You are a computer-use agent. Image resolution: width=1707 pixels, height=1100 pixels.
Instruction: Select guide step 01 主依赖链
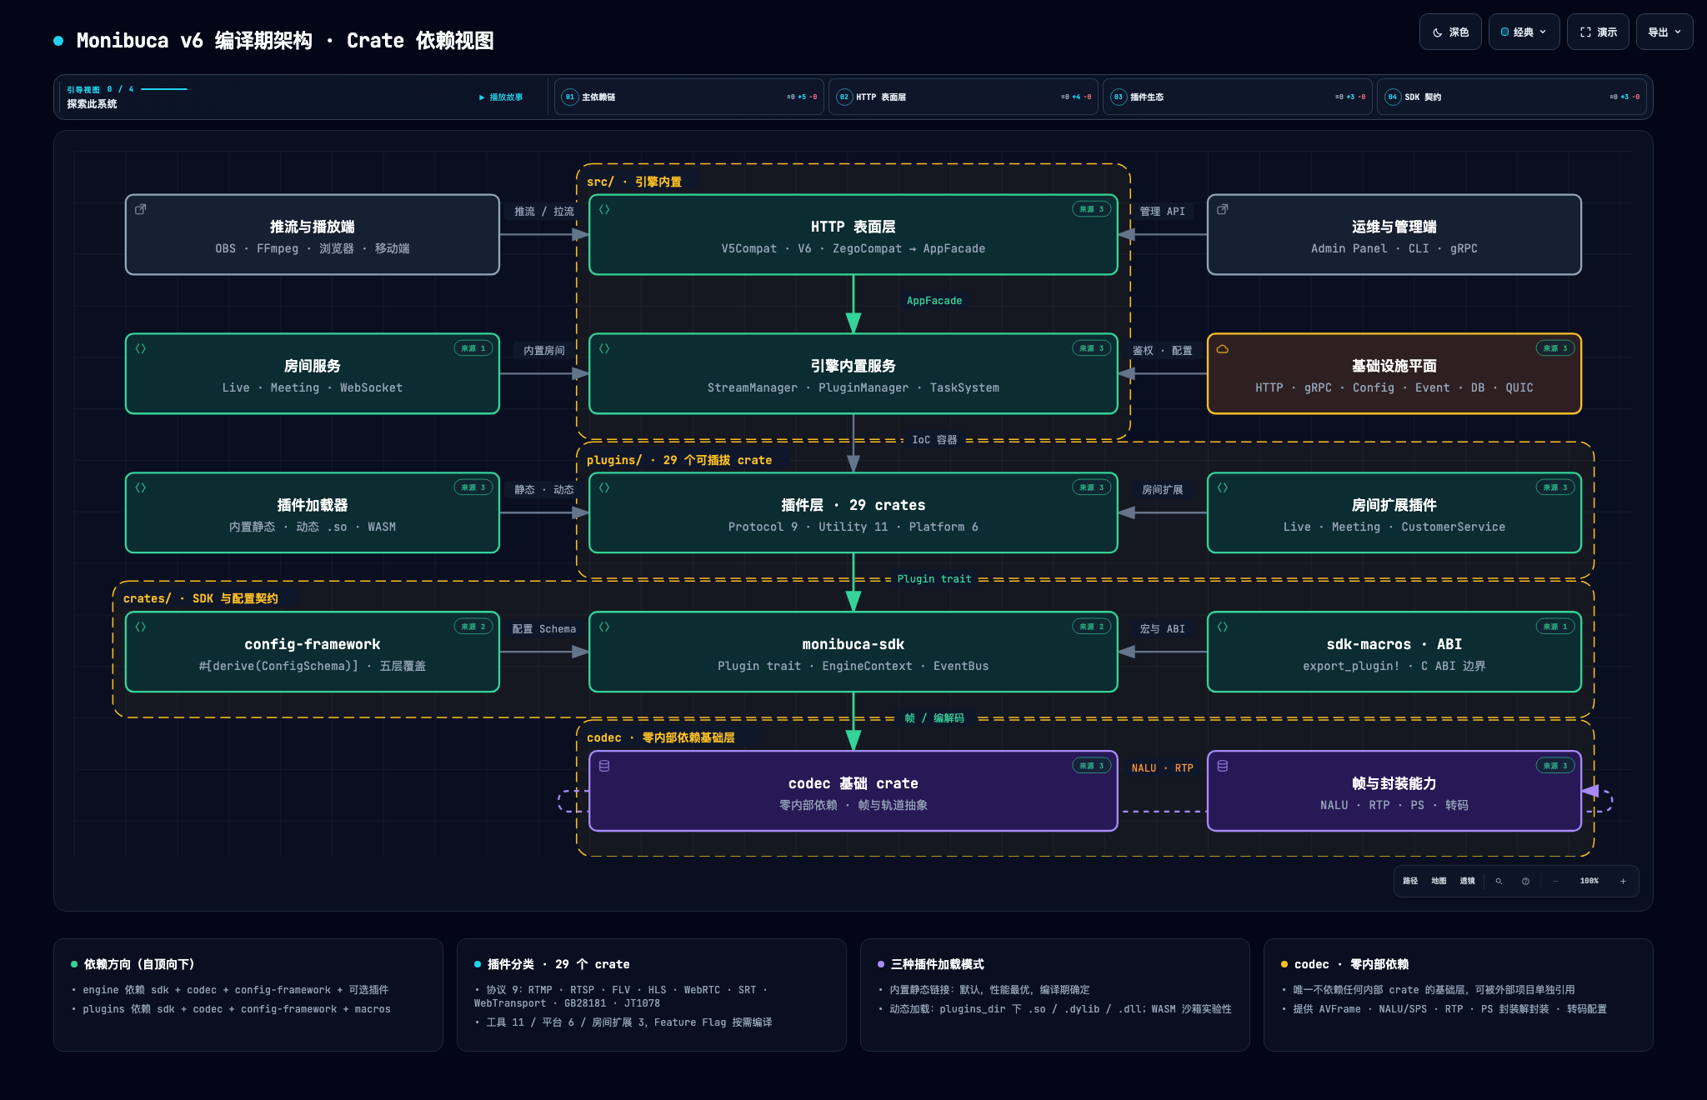[x=689, y=97]
